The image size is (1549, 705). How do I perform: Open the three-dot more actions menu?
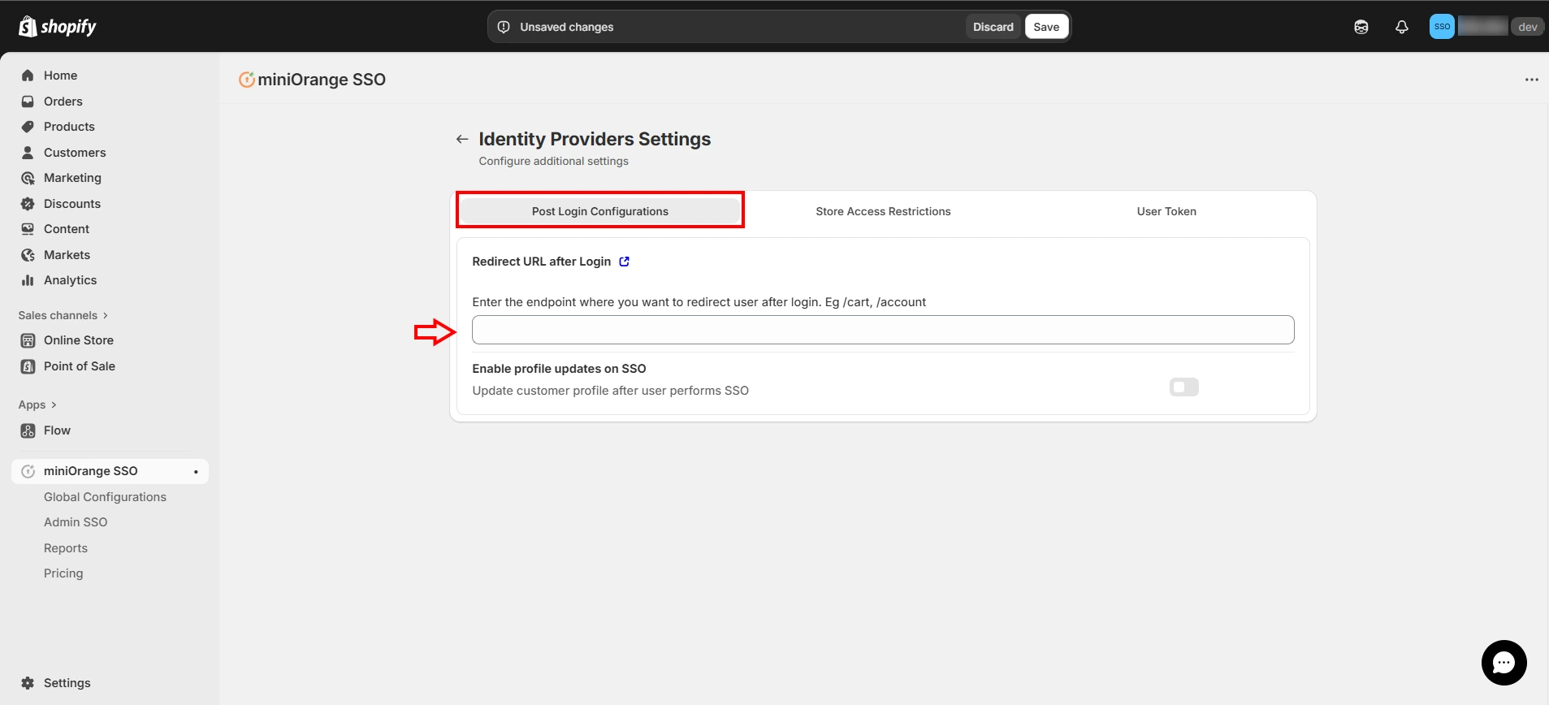point(1532,80)
